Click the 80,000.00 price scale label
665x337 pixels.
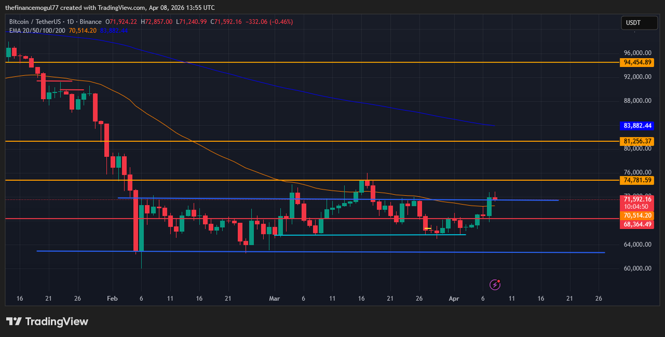click(x=637, y=149)
